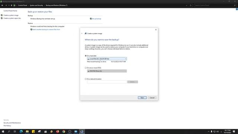This screenshot has height=134, width=238.
Task: Expand the address bar history dropdown
Action: (x=186, y=5)
